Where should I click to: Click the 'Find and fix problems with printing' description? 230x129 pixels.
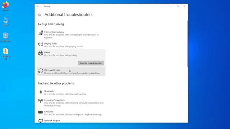[x=60, y=55]
